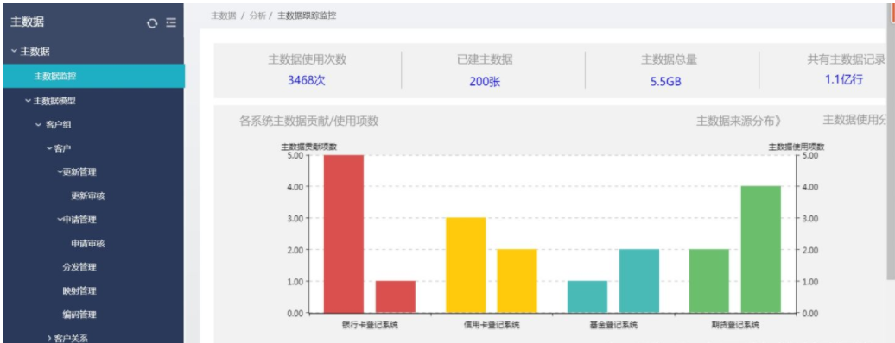Click the tall red bar for 银行卡登记系统
The height and width of the screenshot is (343, 895).
(344, 234)
